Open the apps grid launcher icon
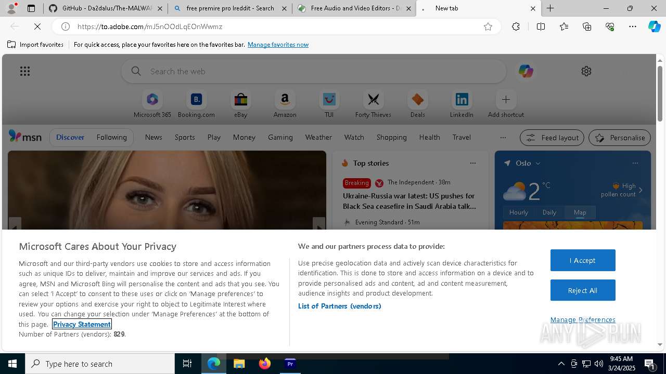Viewport: 666px width, 374px height. click(x=25, y=71)
